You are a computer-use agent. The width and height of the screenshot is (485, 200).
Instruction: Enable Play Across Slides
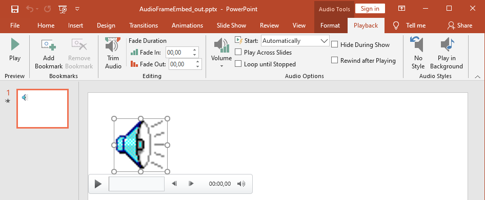238,53
